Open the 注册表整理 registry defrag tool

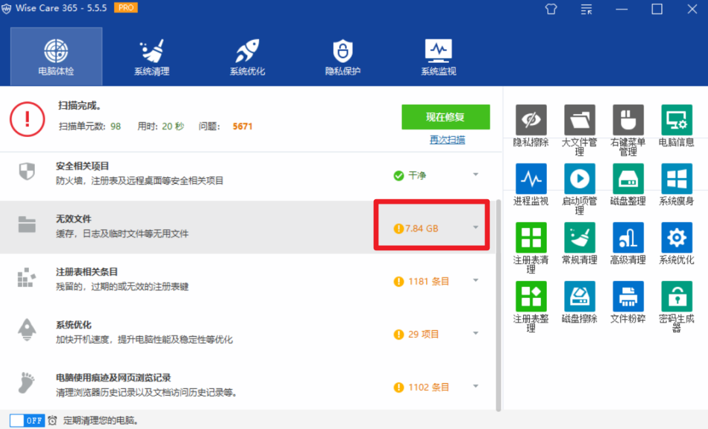click(x=531, y=297)
